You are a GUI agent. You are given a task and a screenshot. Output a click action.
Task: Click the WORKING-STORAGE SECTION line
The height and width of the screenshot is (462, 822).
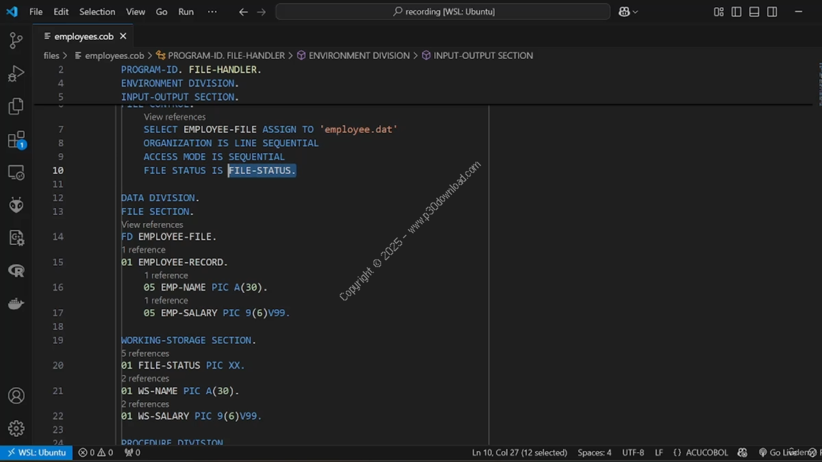[x=189, y=340]
